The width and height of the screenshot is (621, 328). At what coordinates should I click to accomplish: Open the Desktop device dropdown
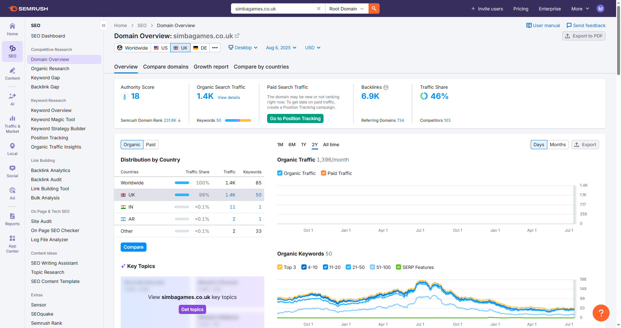243,48
